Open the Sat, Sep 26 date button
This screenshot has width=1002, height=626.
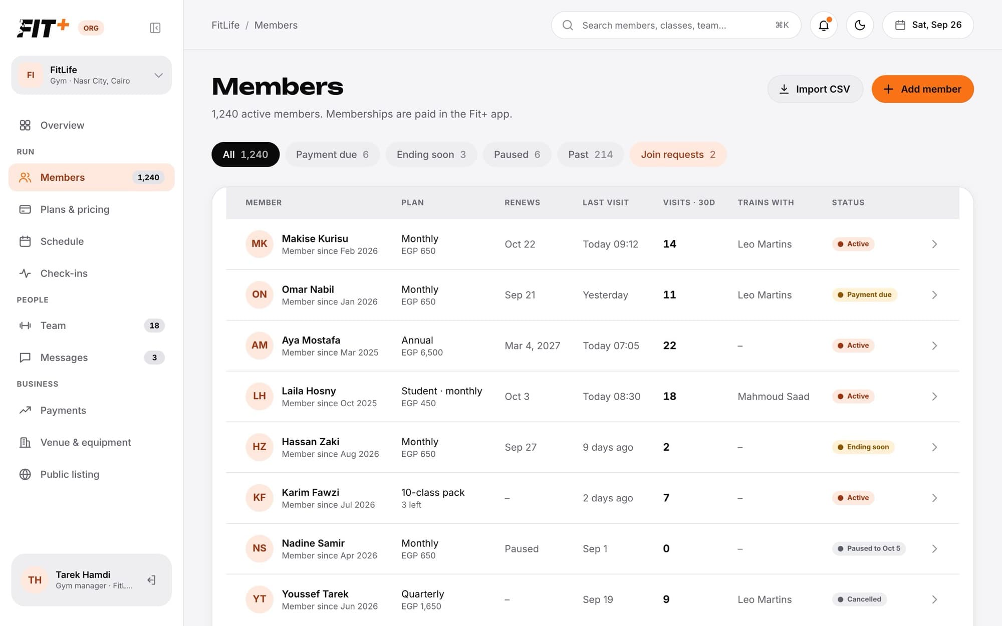[x=928, y=25]
